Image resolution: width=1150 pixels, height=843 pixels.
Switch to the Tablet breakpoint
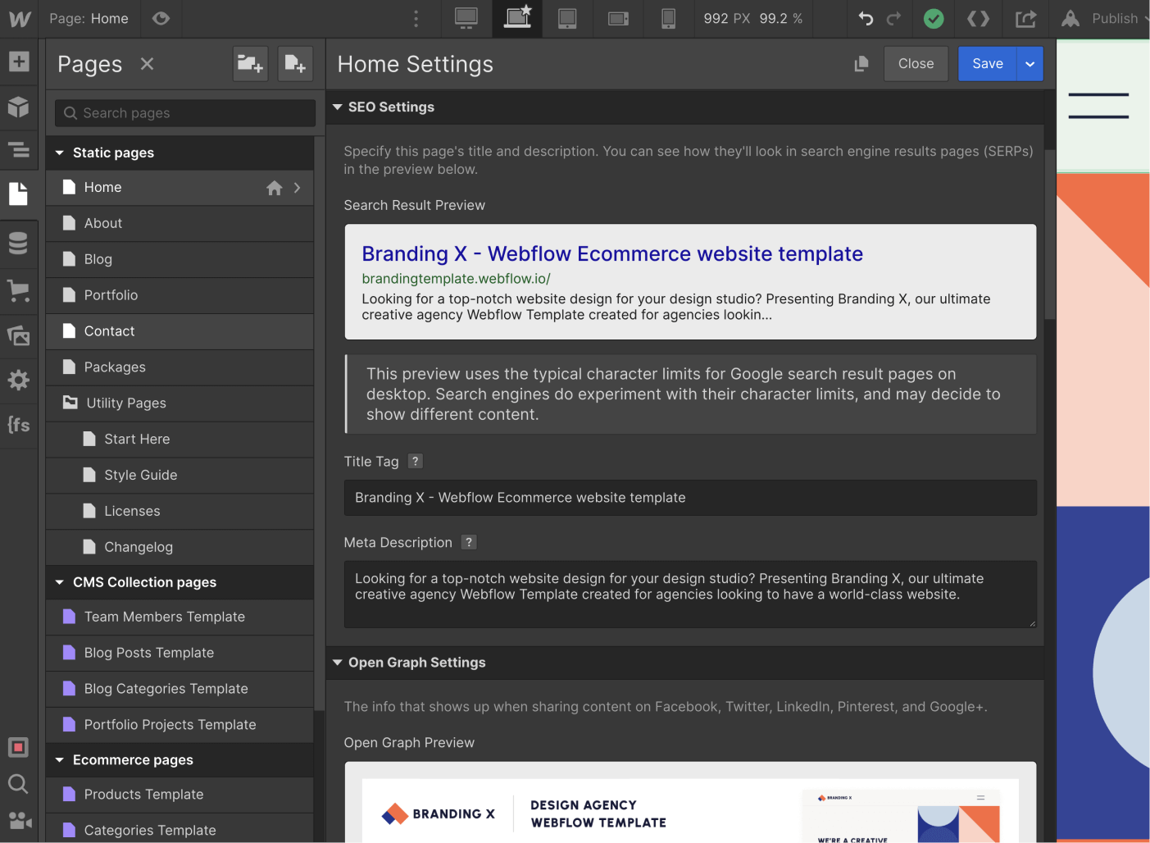point(567,18)
